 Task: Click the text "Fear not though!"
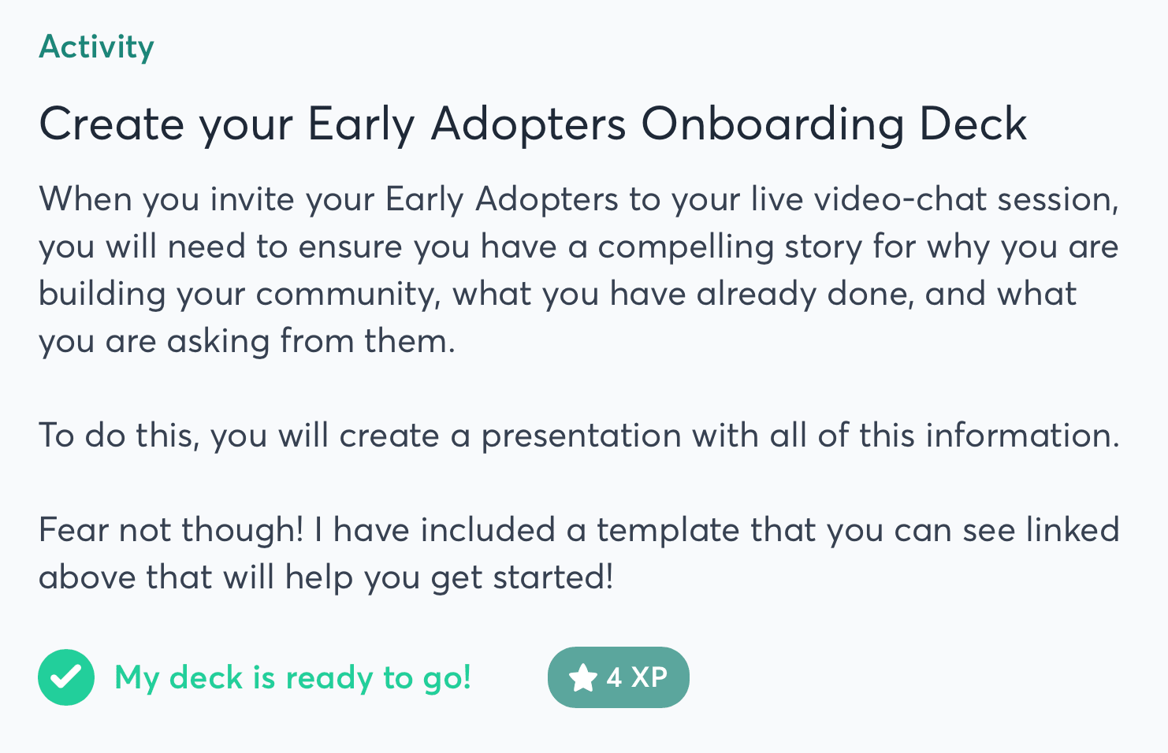[171, 530]
